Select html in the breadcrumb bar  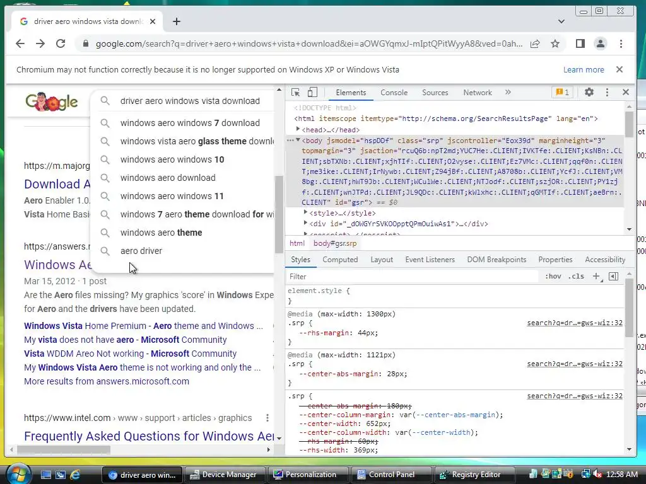pos(297,243)
